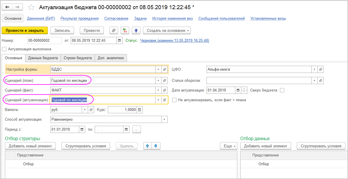Open the Еще menu

pos(229,146)
